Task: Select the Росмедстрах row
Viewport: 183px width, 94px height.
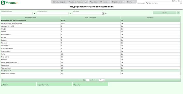Action: (90, 68)
